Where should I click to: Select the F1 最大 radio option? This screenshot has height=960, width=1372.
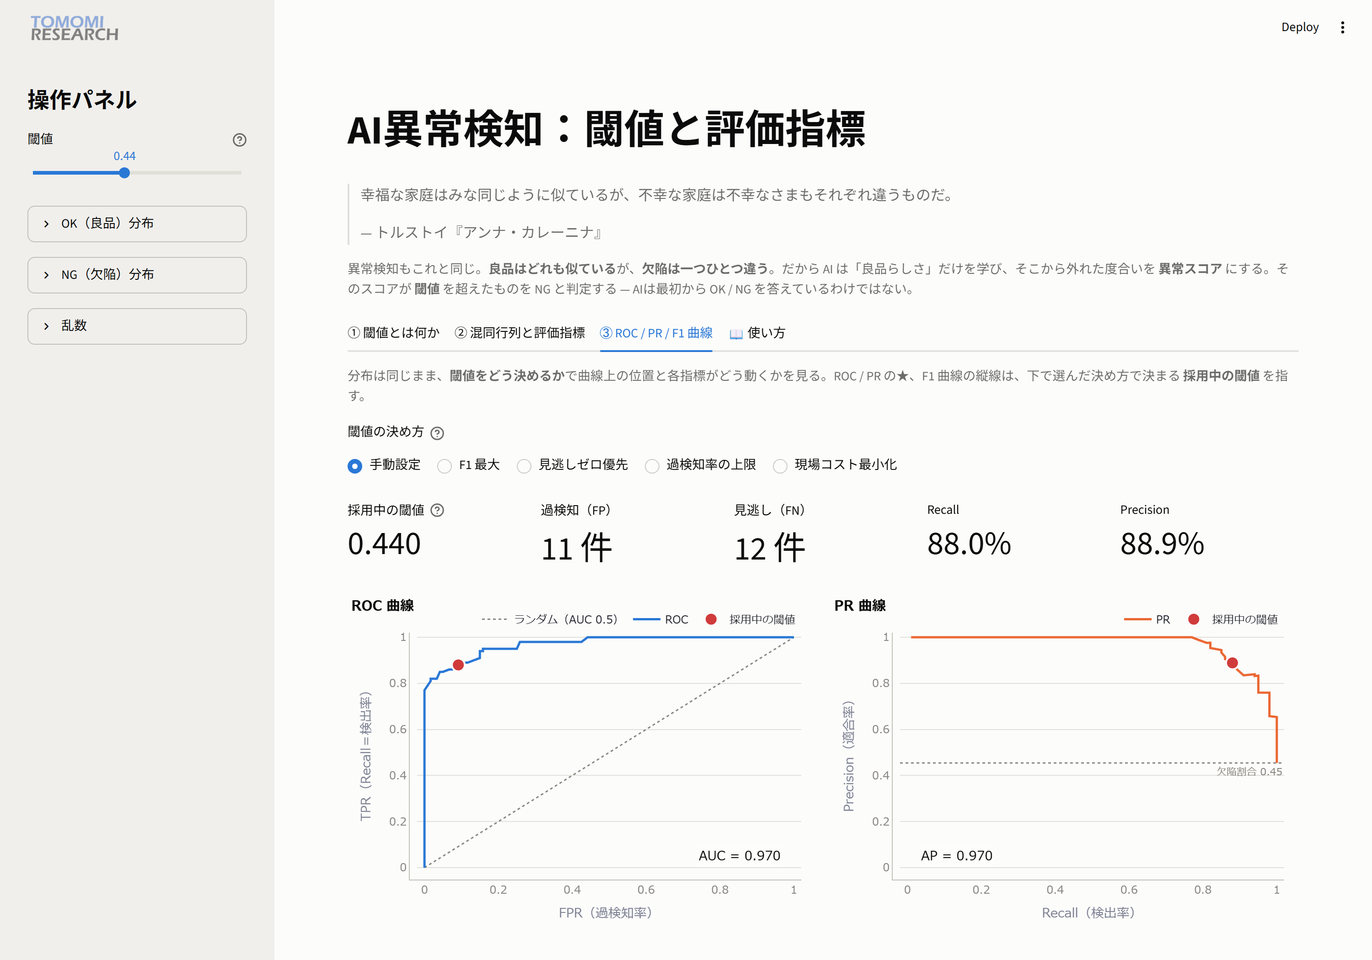pyautogui.click(x=468, y=465)
